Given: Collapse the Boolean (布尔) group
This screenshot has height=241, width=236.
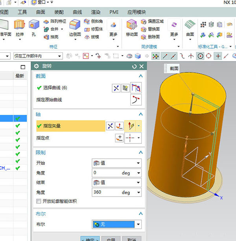Looking at the screenshot, I should [141, 213].
